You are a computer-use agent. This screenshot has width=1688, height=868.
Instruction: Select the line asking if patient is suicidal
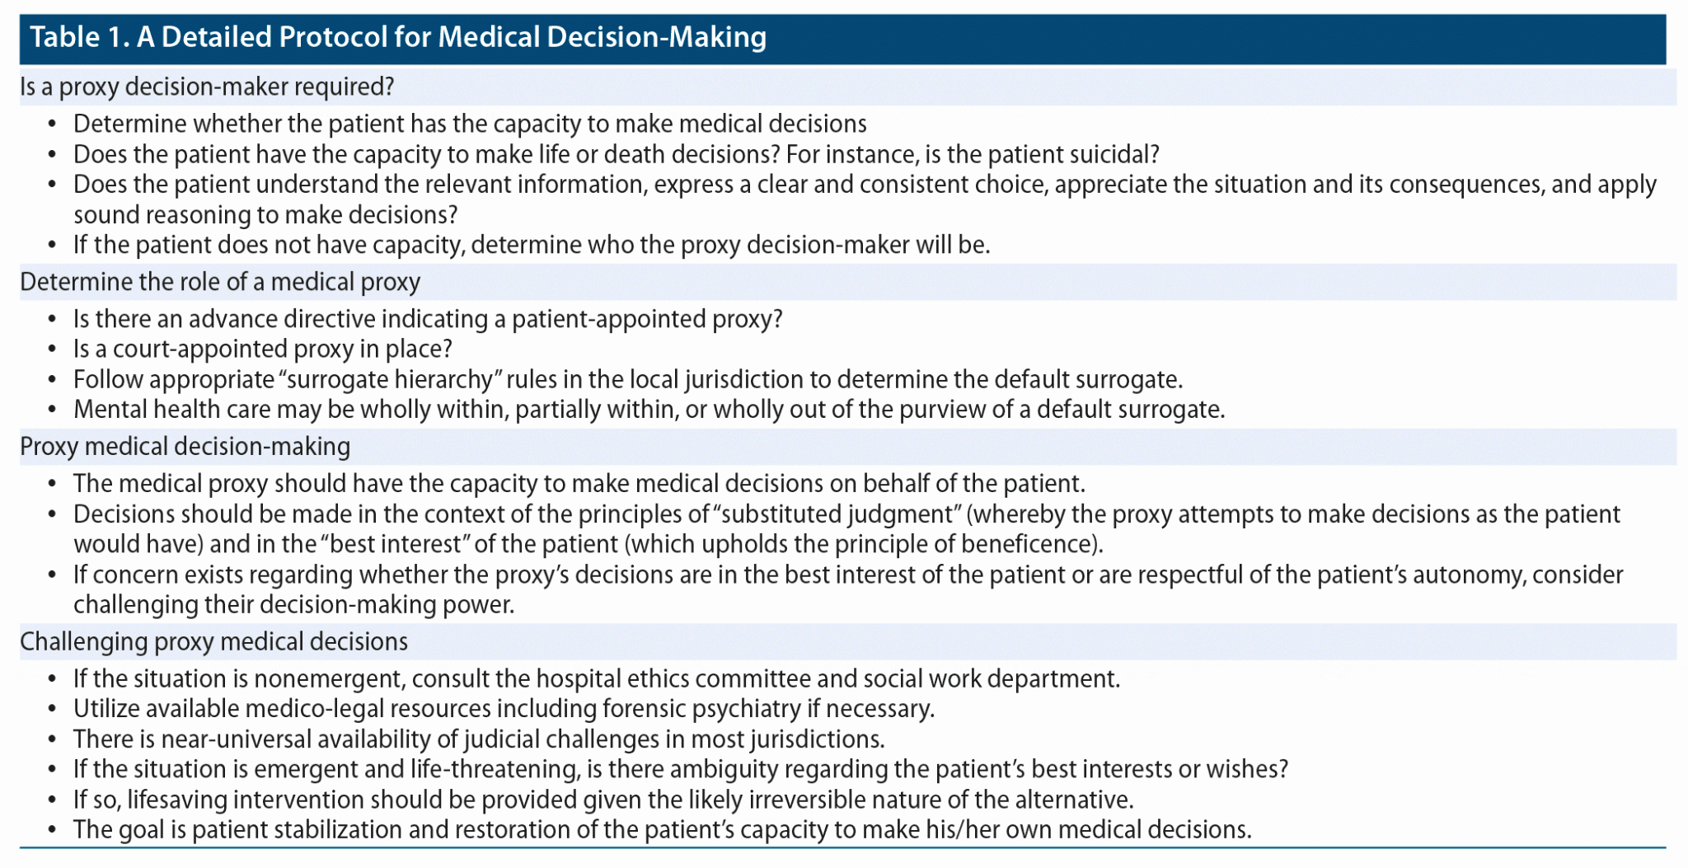[616, 154]
